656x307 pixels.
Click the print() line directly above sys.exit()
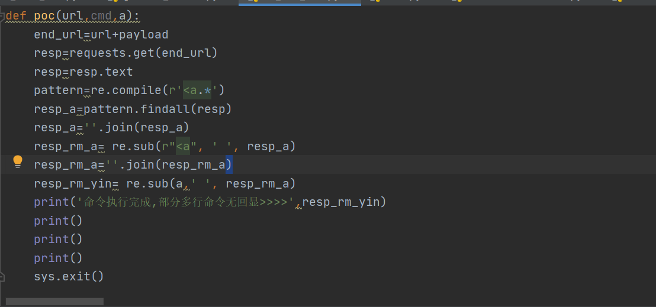(58, 258)
